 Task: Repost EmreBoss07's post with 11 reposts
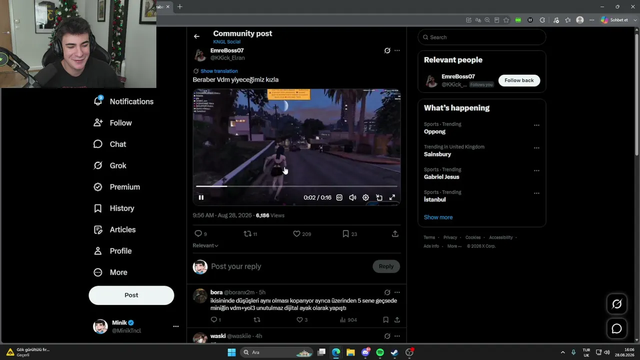tap(247, 233)
